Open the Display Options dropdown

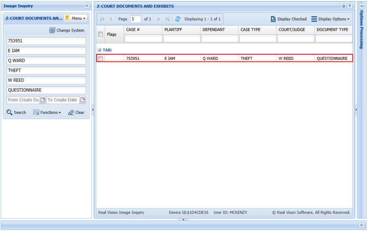[x=330, y=19]
